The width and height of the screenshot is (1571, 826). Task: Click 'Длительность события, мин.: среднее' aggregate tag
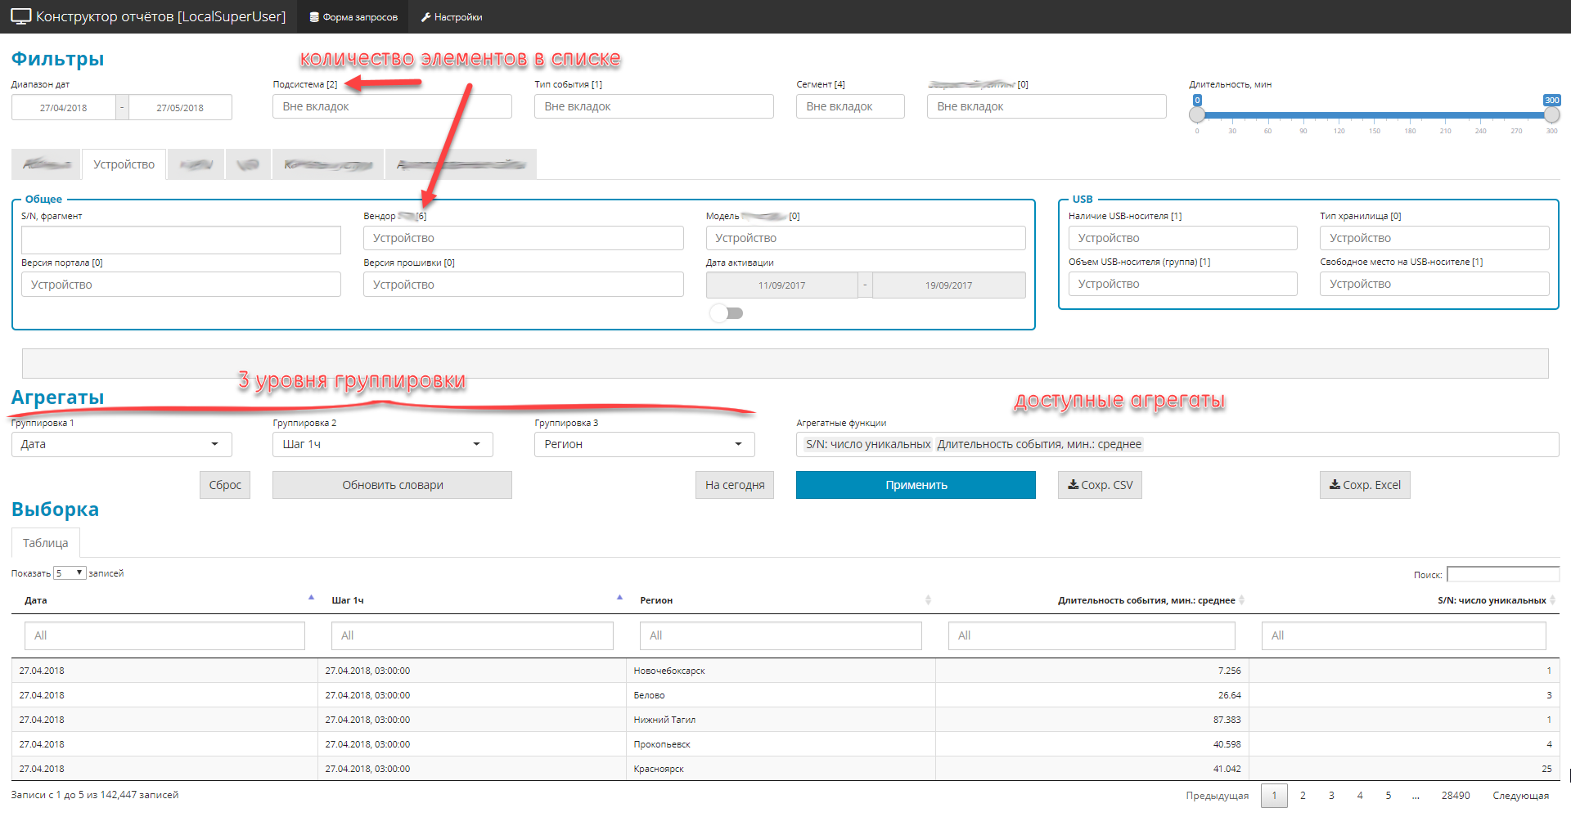tap(1039, 444)
